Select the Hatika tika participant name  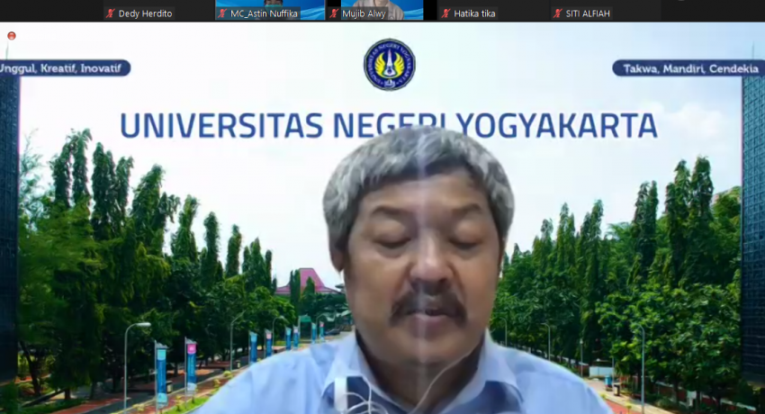[x=474, y=13]
